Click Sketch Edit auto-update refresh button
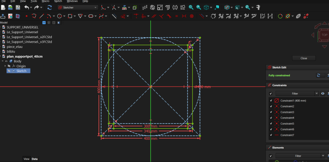 click(x=320, y=75)
